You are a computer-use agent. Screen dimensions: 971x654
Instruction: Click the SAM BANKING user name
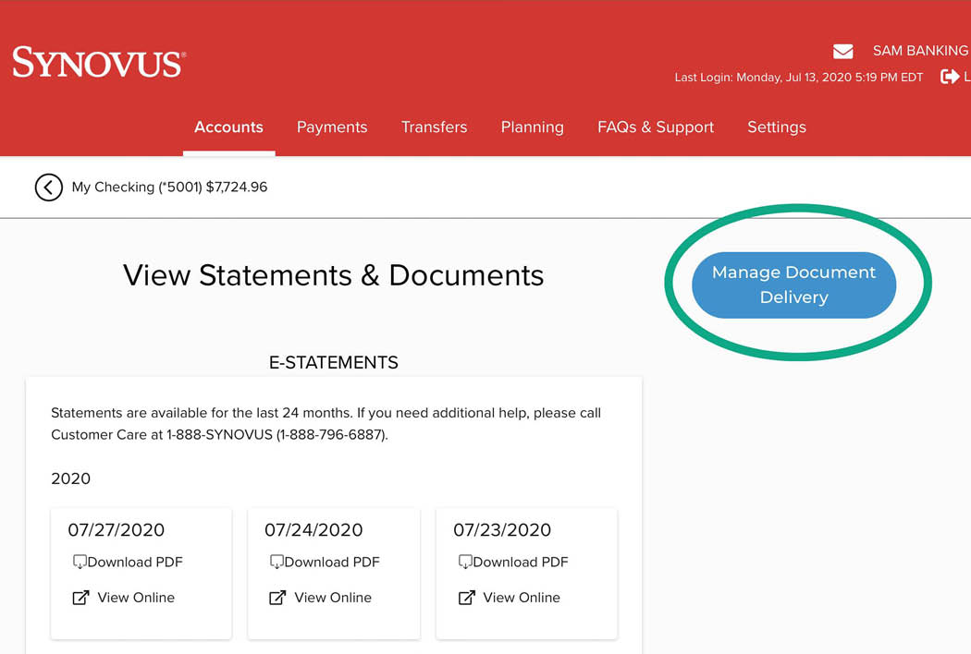click(919, 51)
